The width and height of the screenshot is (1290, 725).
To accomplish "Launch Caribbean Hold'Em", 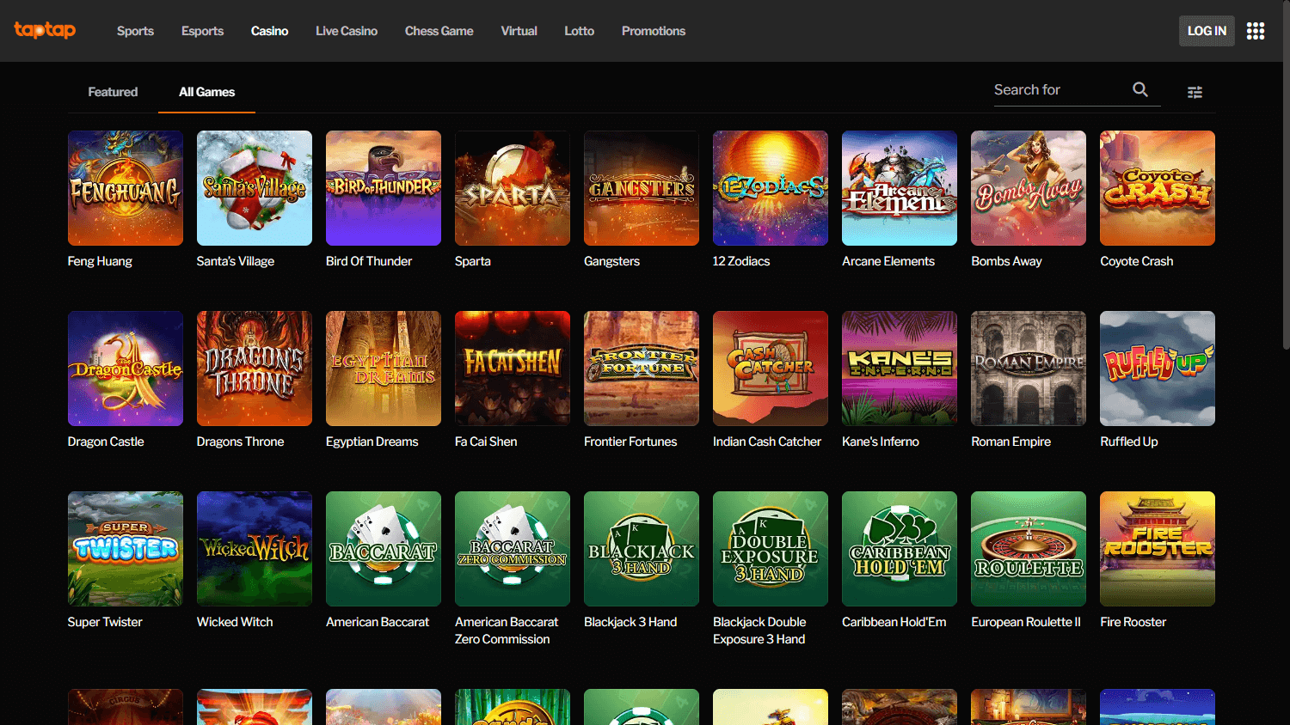I will click(899, 549).
